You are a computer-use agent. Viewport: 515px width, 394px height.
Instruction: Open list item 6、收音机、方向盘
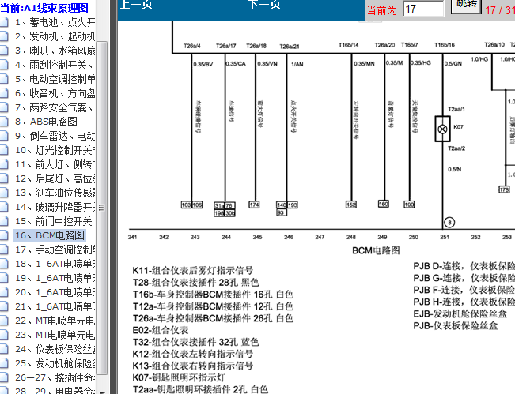tap(55, 93)
